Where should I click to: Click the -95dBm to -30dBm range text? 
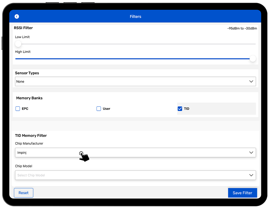[x=242, y=28]
